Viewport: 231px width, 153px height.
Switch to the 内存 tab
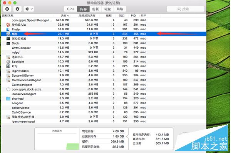click(x=84, y=9)
